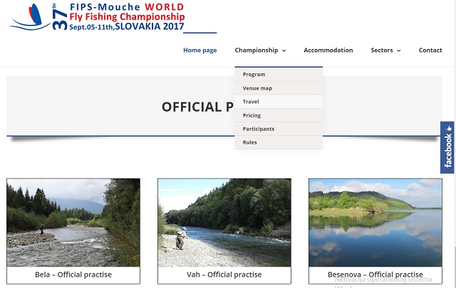
Task: Open the Contact page link
Action: click(x=430, y=50)
